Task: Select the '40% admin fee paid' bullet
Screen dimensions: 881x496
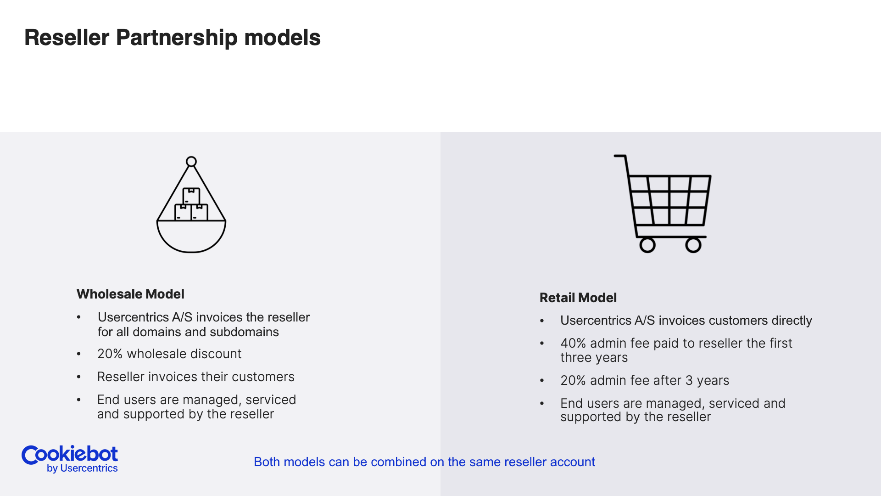Action: click(676, 350)
